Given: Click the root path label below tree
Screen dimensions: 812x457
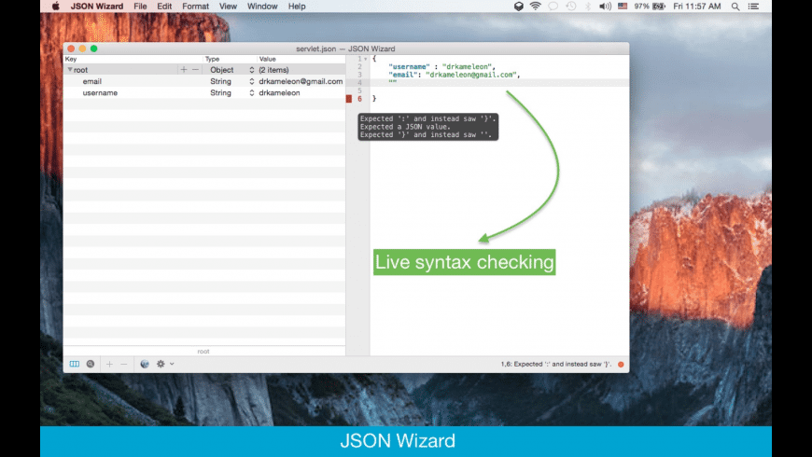Looking at the screenshot, I should (x=203, y=351).
